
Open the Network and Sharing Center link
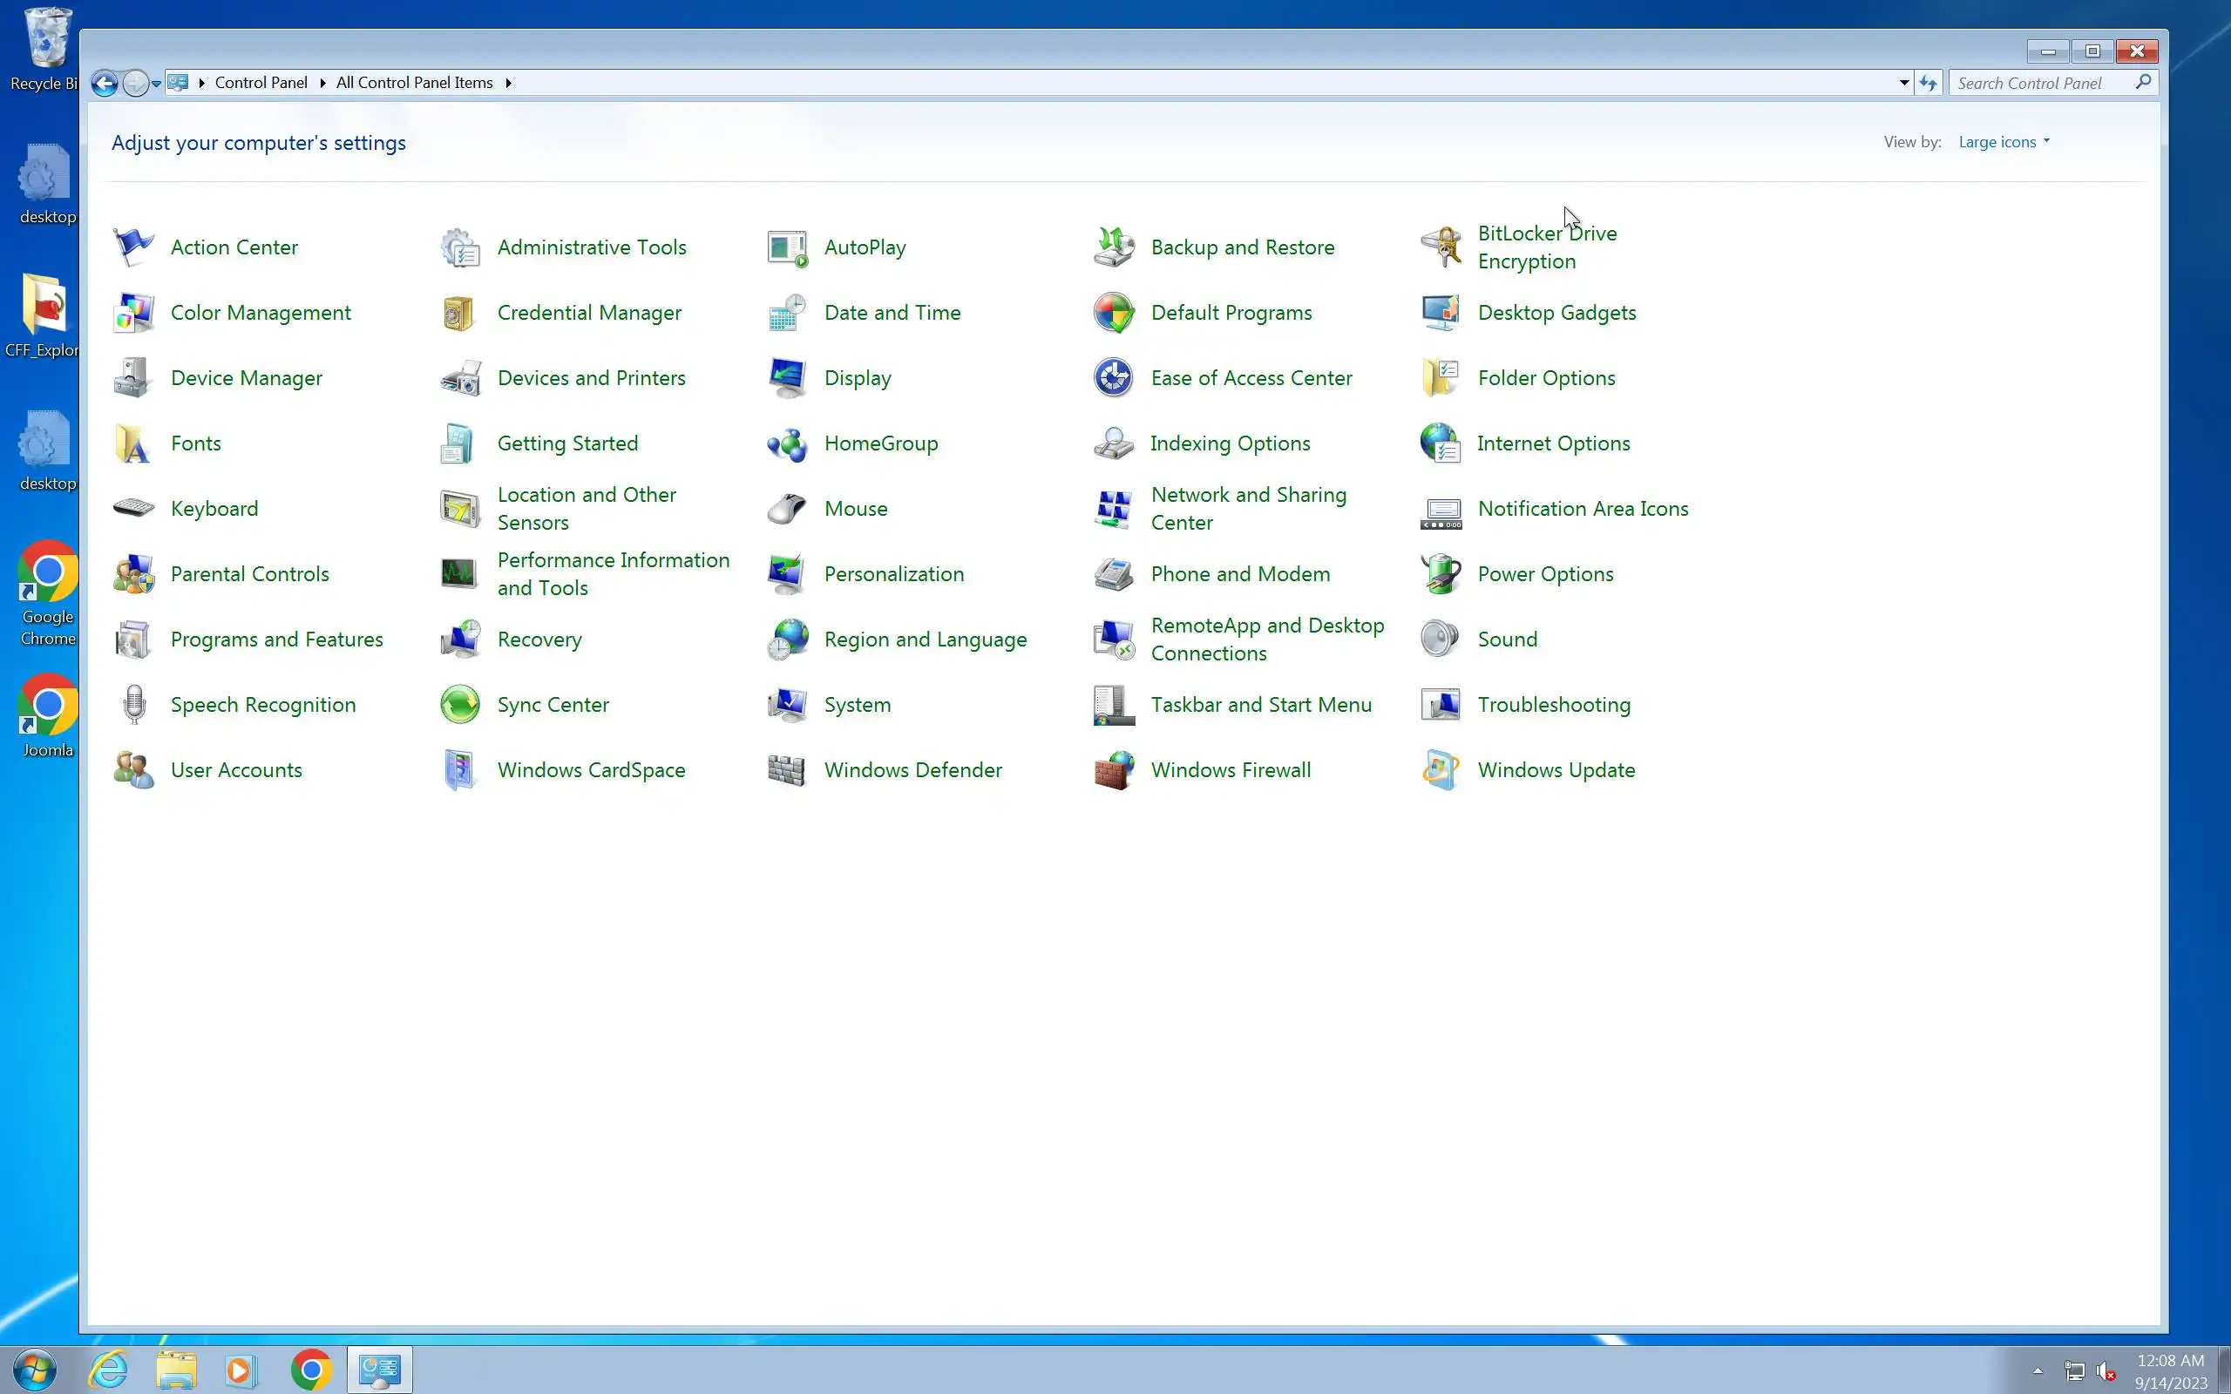pos(1248,508)
